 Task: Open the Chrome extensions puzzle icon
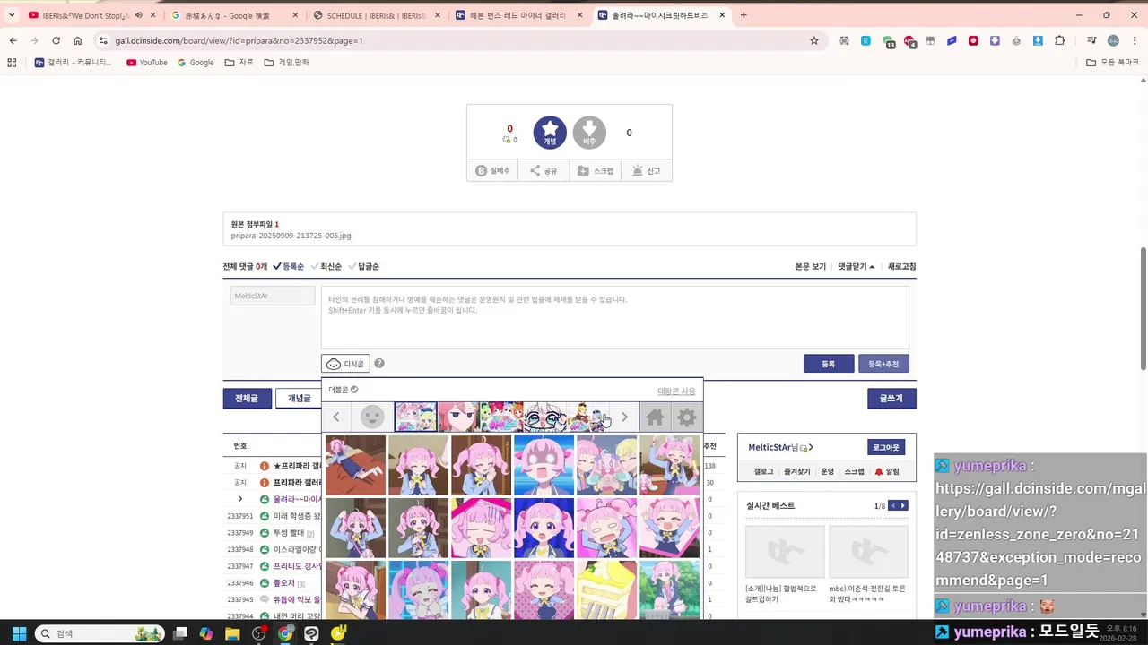[x=1060, y=40]
